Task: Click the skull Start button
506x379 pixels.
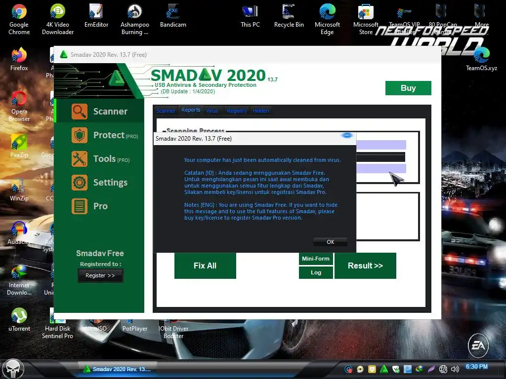Action: tap(13, 369)
